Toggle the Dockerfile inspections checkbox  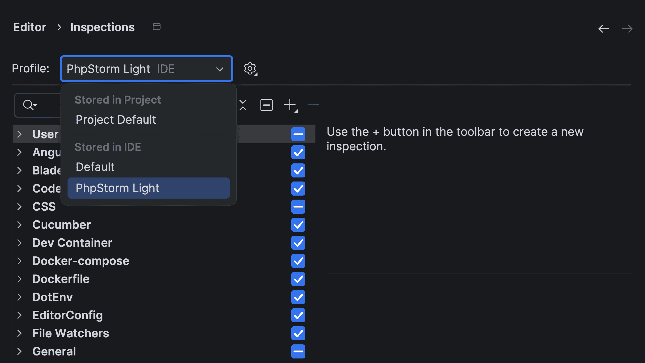tap(298, 279)
